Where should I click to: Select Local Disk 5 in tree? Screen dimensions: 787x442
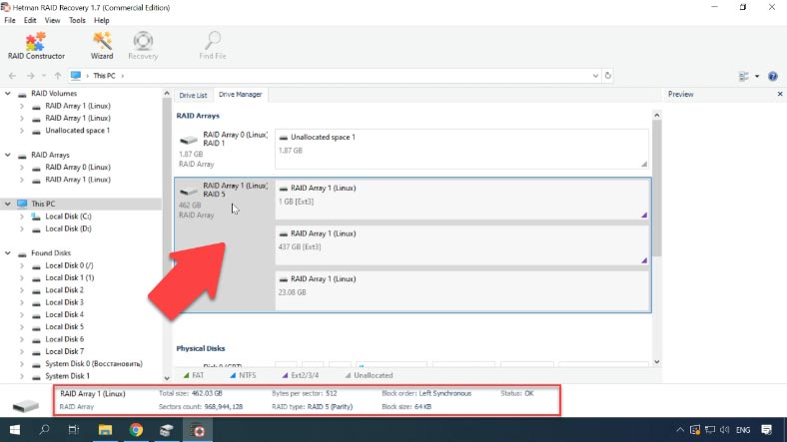(64, 326)
